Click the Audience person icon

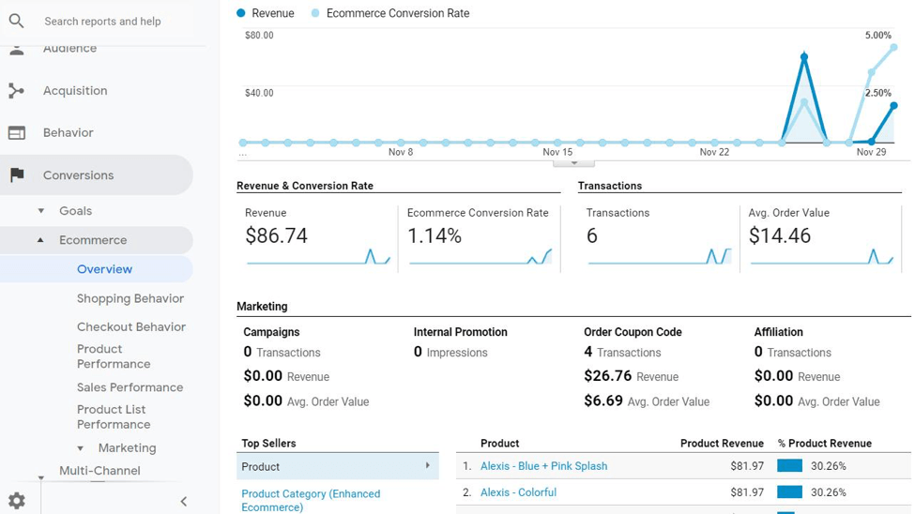point(16,49)
